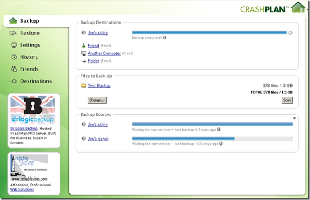Open Jim's utility under Backup Destinations
The image size is (310, 200).
pyautogui.click(x=98, y=33)
